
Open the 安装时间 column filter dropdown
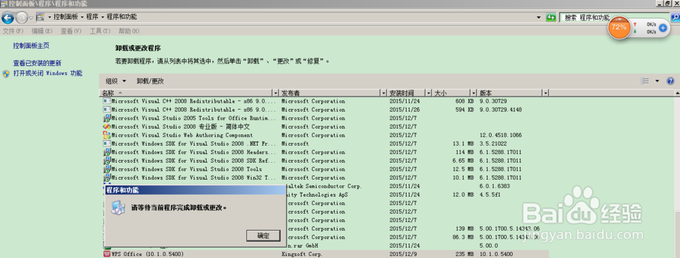(429, 93)
